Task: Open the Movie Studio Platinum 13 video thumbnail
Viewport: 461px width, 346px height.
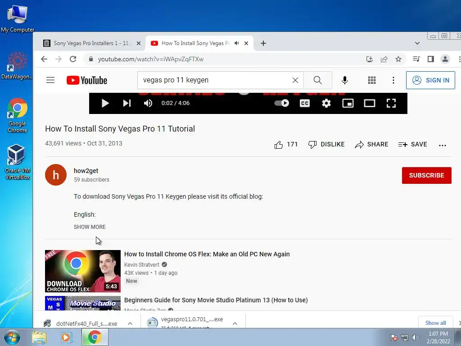Action: click(x=83, y=303)
